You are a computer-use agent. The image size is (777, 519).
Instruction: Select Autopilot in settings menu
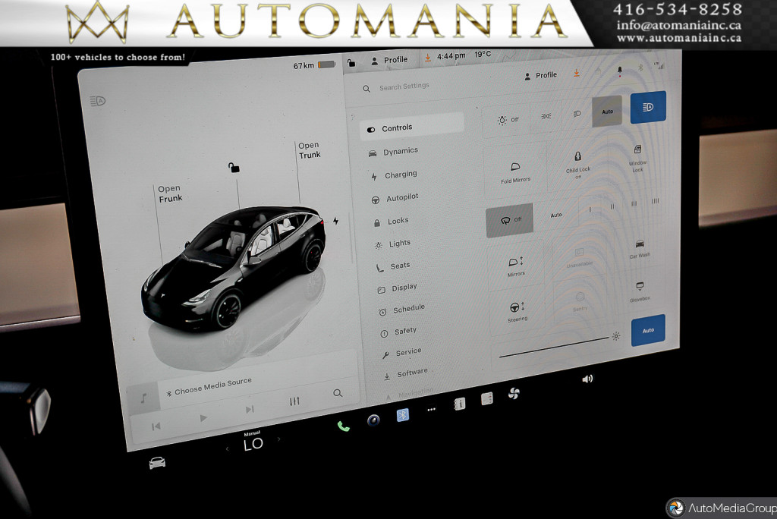402,197
